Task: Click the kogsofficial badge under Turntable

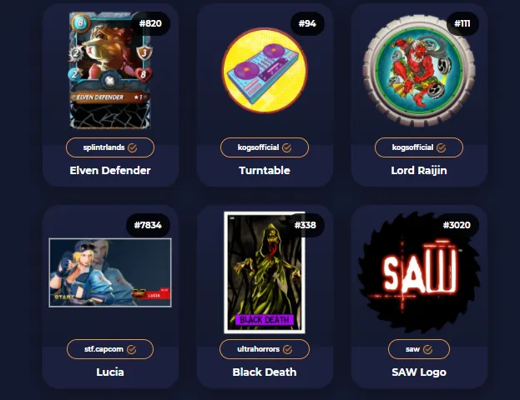Action: tap(265, 147)
